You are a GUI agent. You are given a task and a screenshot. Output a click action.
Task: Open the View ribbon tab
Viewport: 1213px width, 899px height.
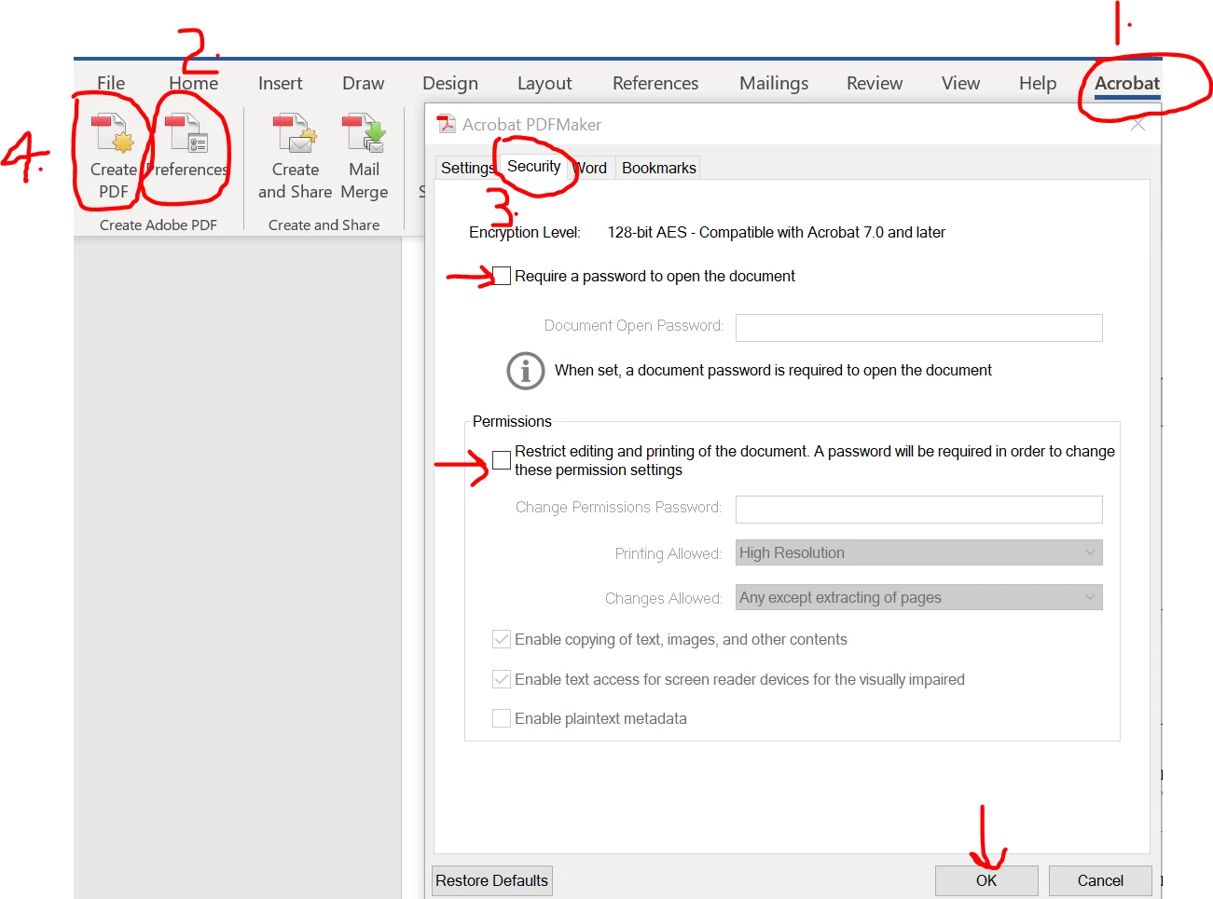[960, 83]
